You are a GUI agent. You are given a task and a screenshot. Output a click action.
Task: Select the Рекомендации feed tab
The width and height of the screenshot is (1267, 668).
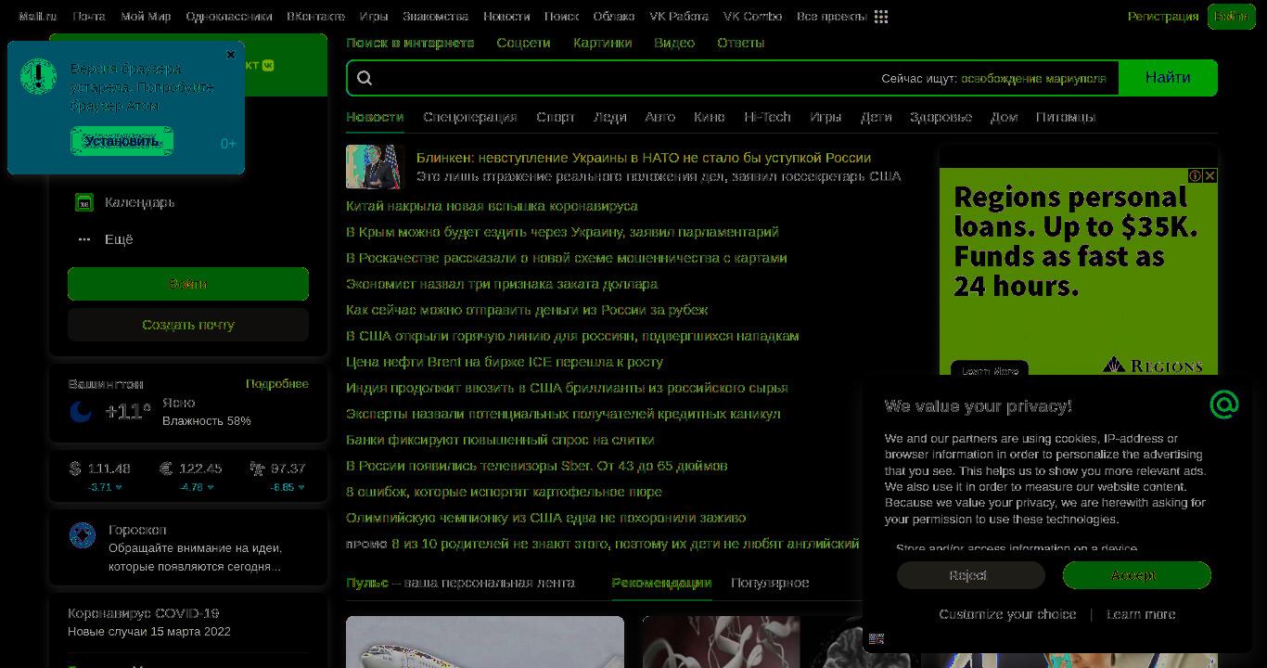(x=661, y=583)
